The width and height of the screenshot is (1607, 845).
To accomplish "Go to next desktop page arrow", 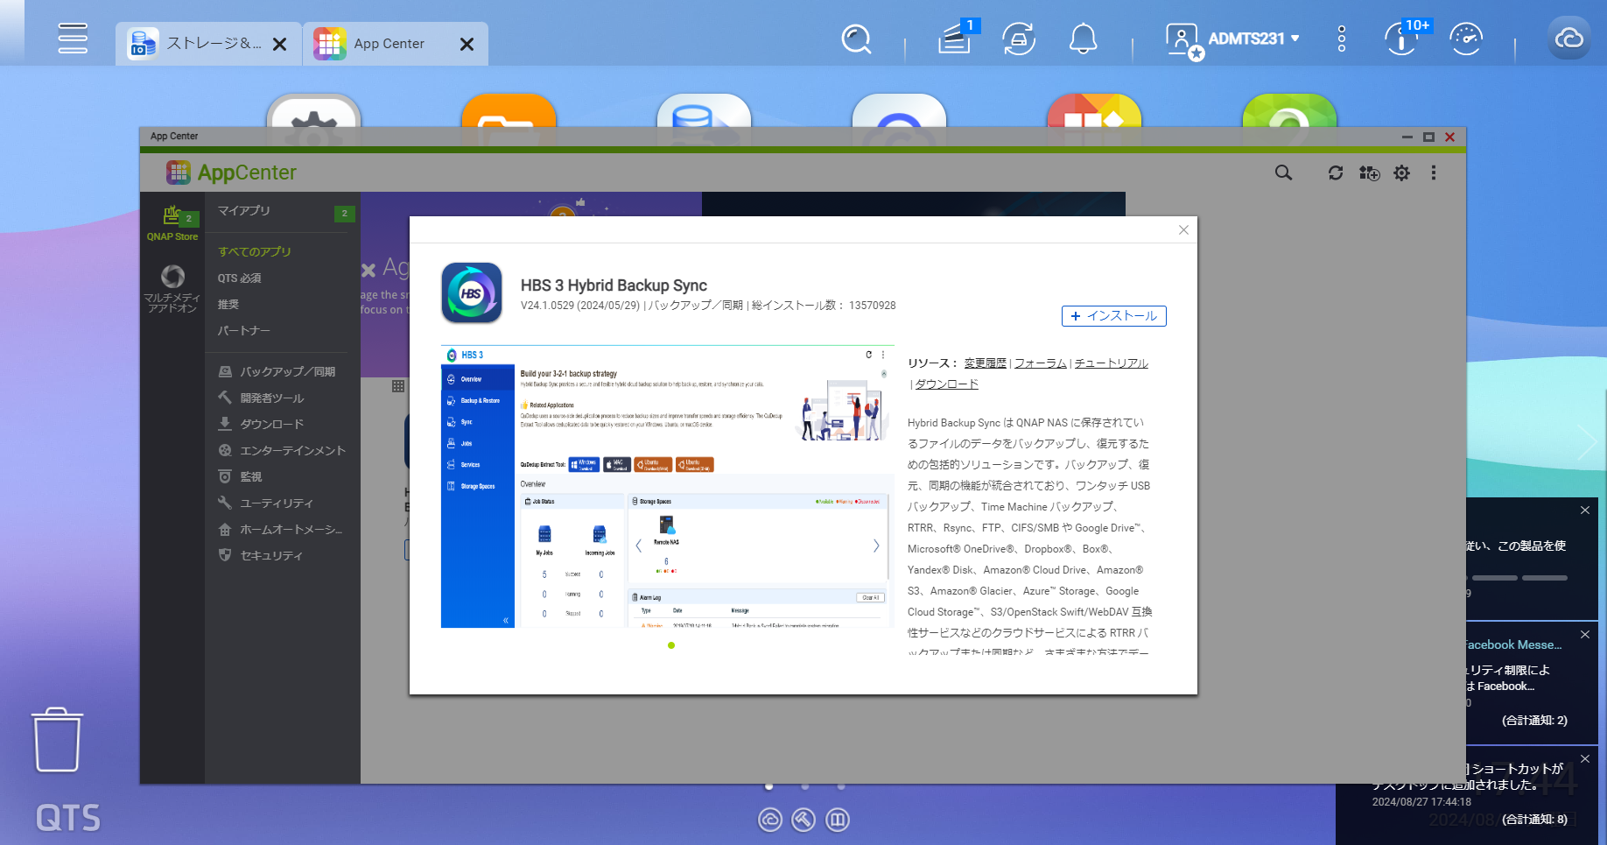I will pyautogui.click(x=1587, y=443).
